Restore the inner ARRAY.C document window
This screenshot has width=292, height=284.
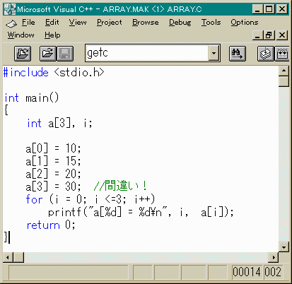[x=269, y=35]
